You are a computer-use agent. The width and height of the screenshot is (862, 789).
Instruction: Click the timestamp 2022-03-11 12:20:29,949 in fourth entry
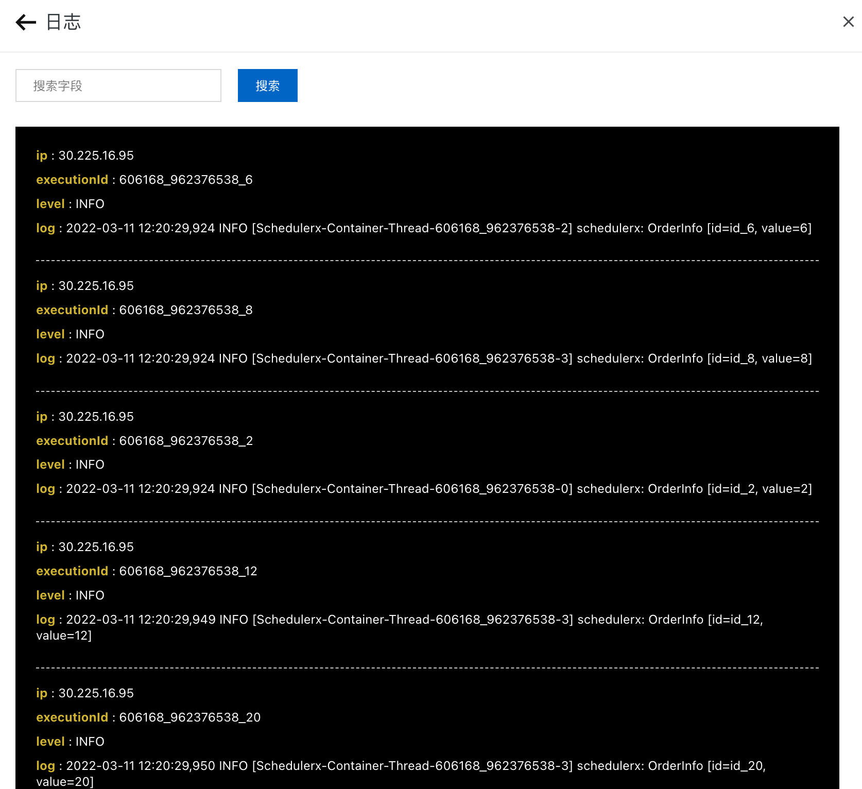[140, 619]
